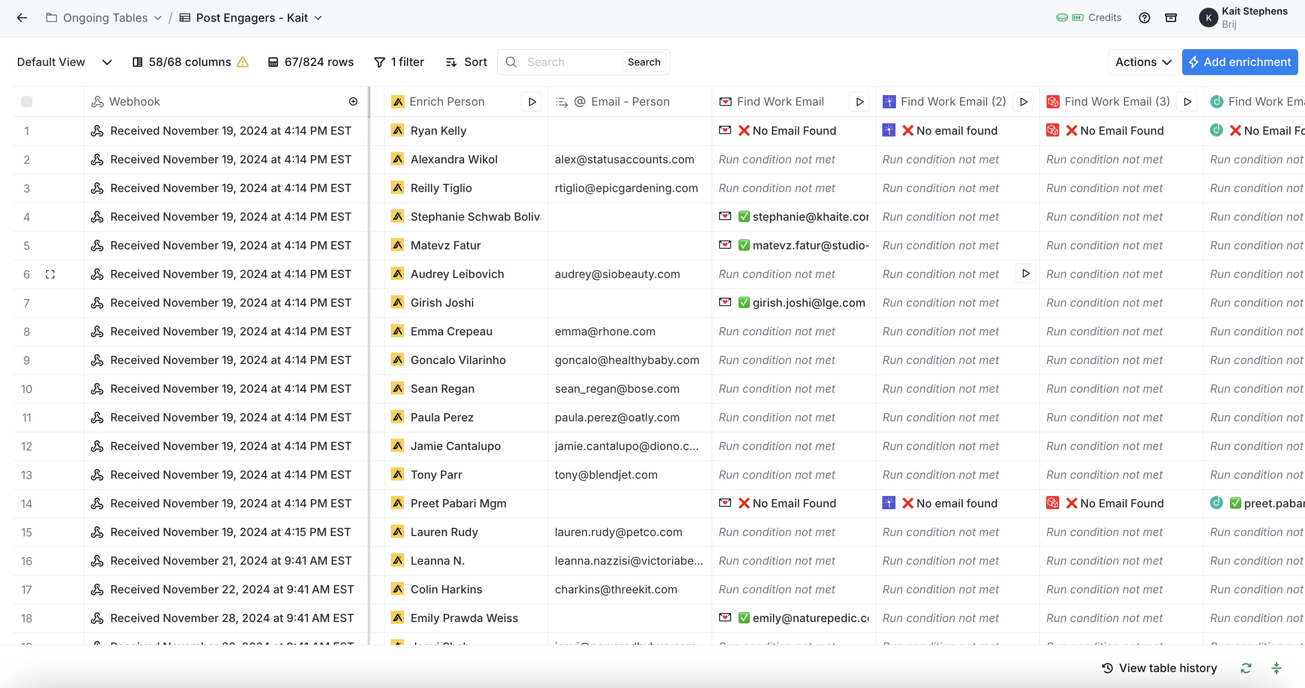Screen dimensions: 1305x688
Task: Open the 67/824 rows menu
Action: 310,62
